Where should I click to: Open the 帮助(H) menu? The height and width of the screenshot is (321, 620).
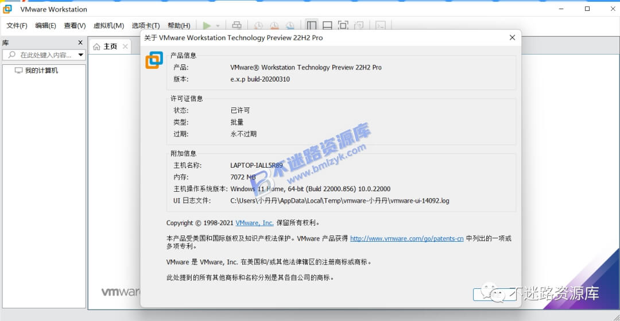click(x=179, y=26)
